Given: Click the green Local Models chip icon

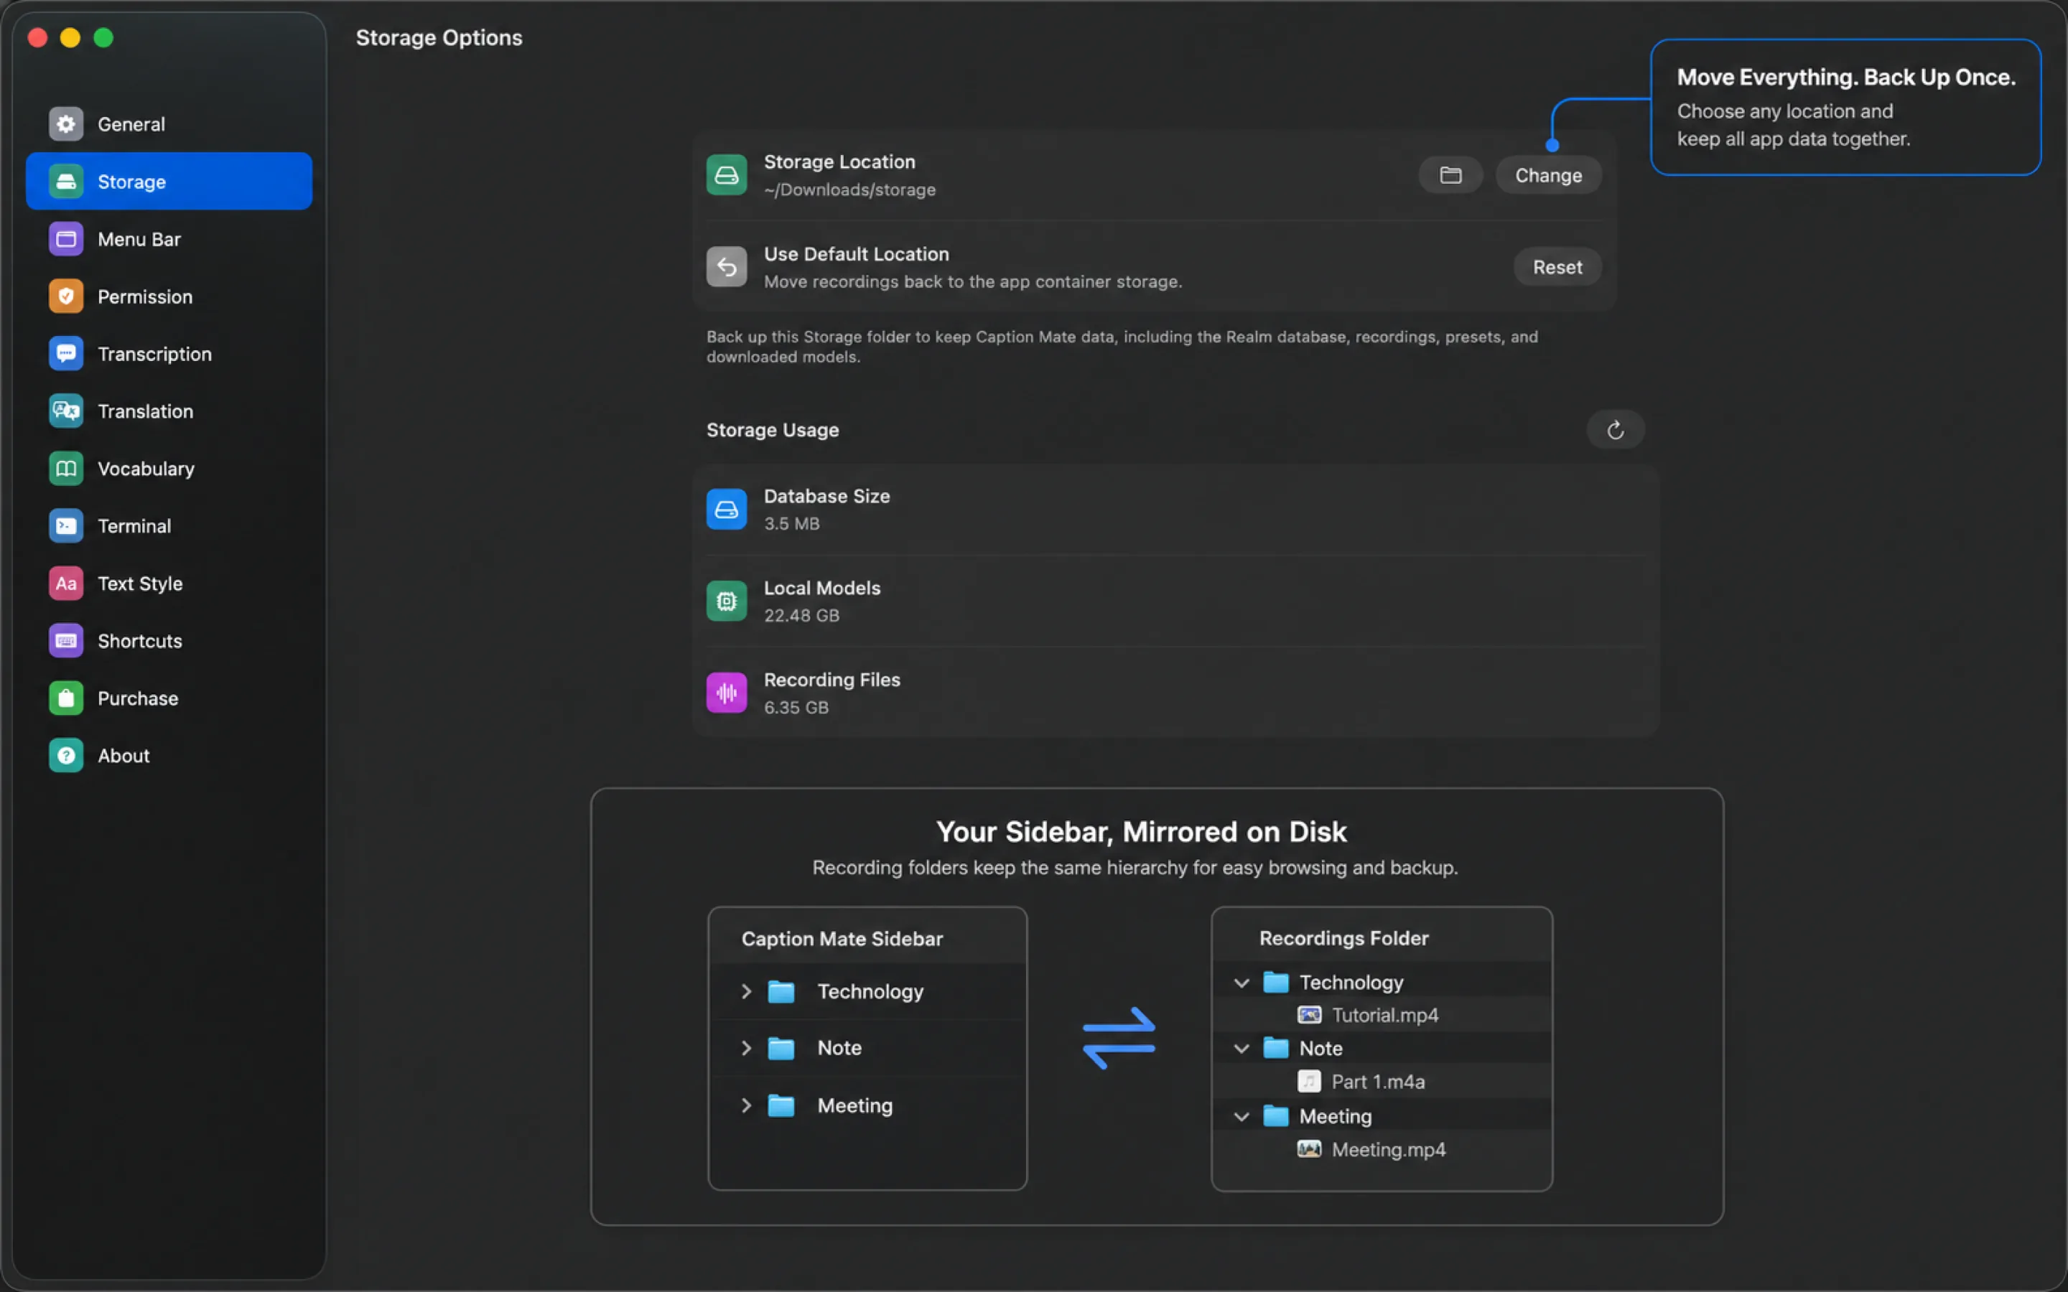Looking at the screenshot, I should [x=727, y=601].
